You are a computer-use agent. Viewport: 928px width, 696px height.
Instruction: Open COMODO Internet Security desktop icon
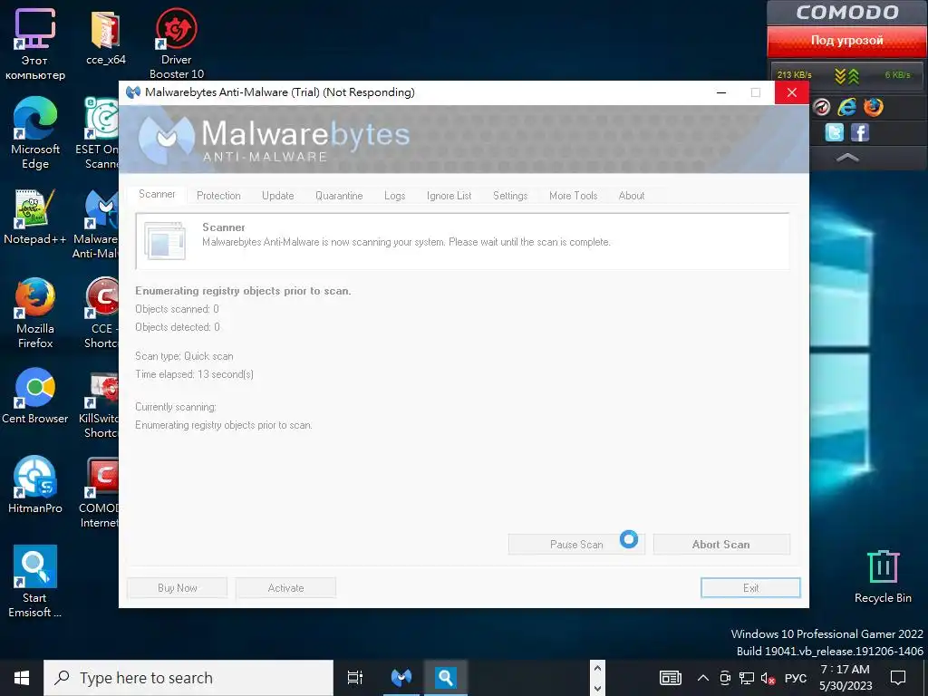pyautogui.click(x=100, y=492)
